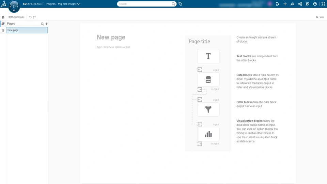Open the My first Insight title dropdown

63,4
